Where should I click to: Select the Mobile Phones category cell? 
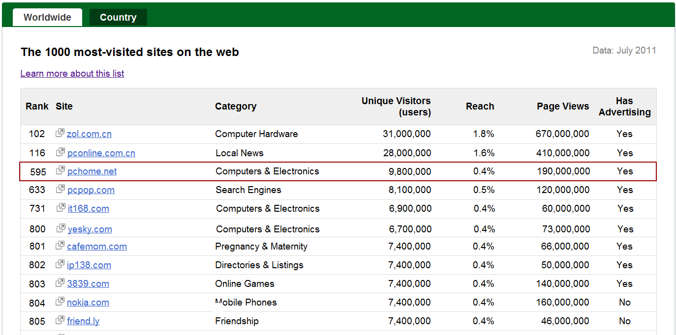246,303
